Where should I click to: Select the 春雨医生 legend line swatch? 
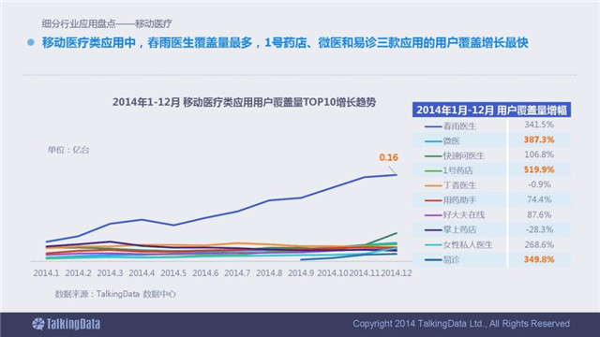(x=433, y=126)
